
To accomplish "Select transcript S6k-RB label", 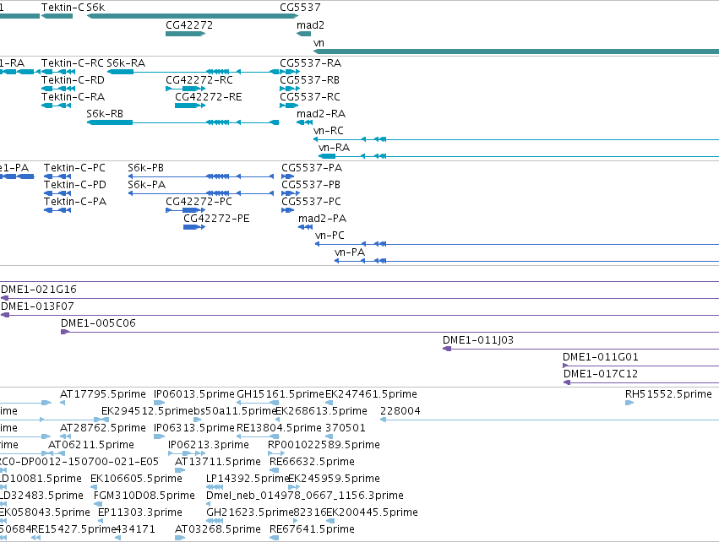I will [105, 114].
